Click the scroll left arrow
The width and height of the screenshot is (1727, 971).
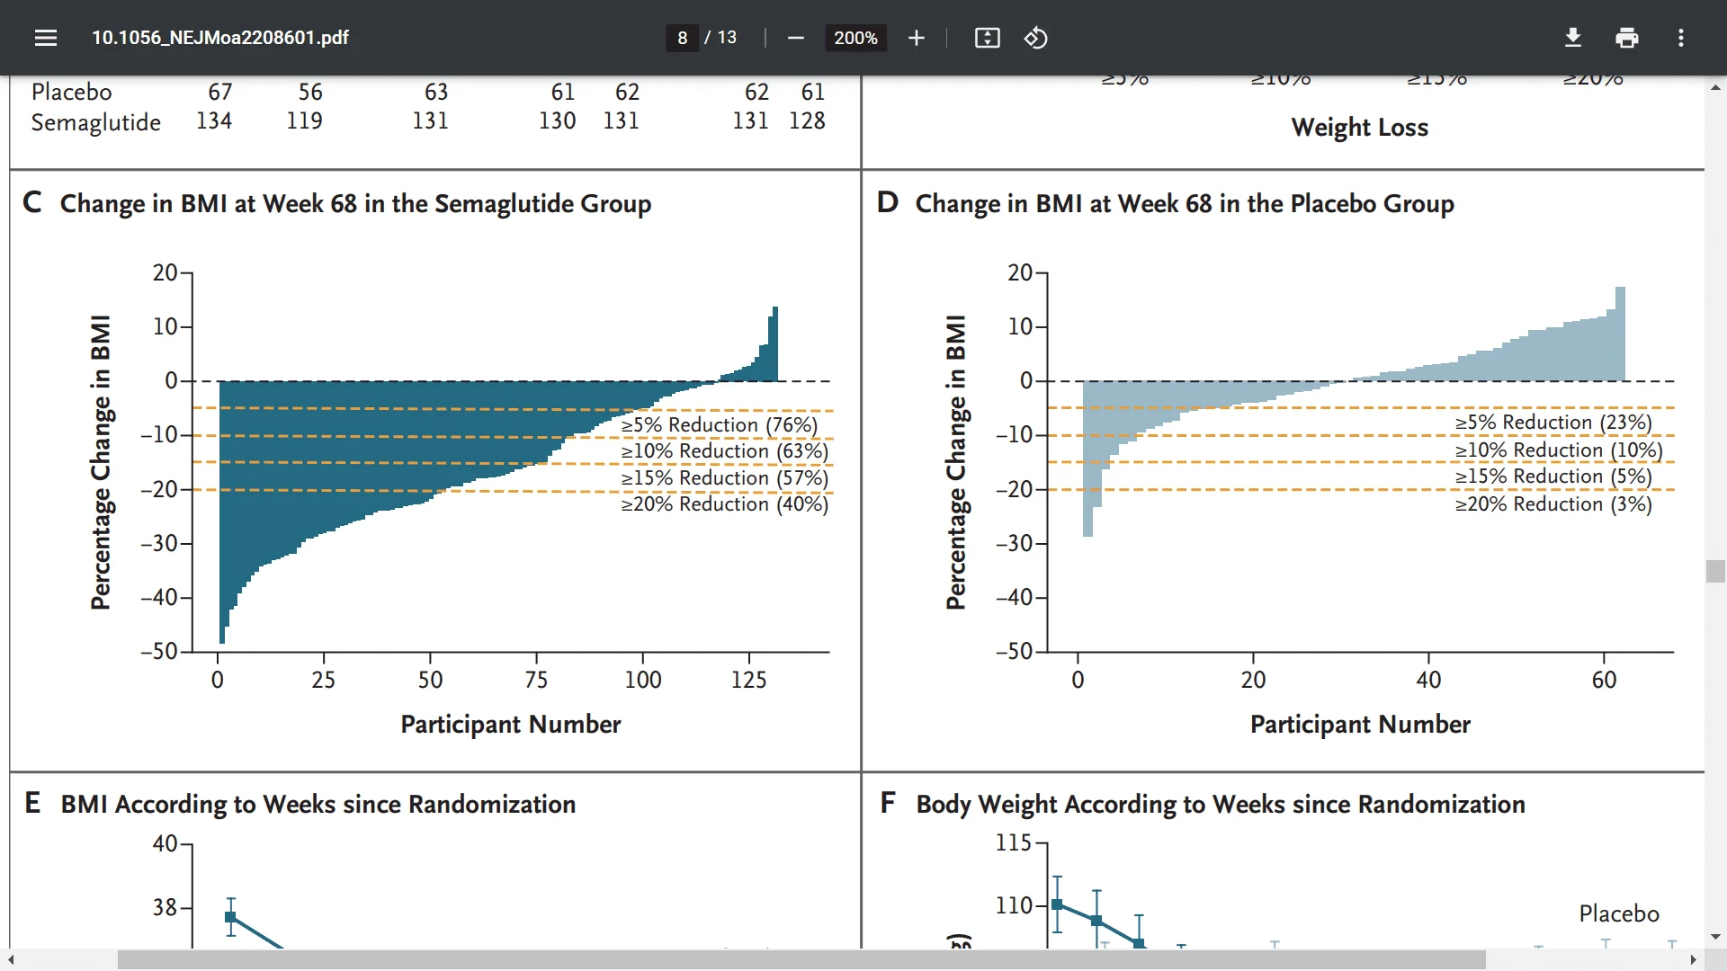pos(11,960)
